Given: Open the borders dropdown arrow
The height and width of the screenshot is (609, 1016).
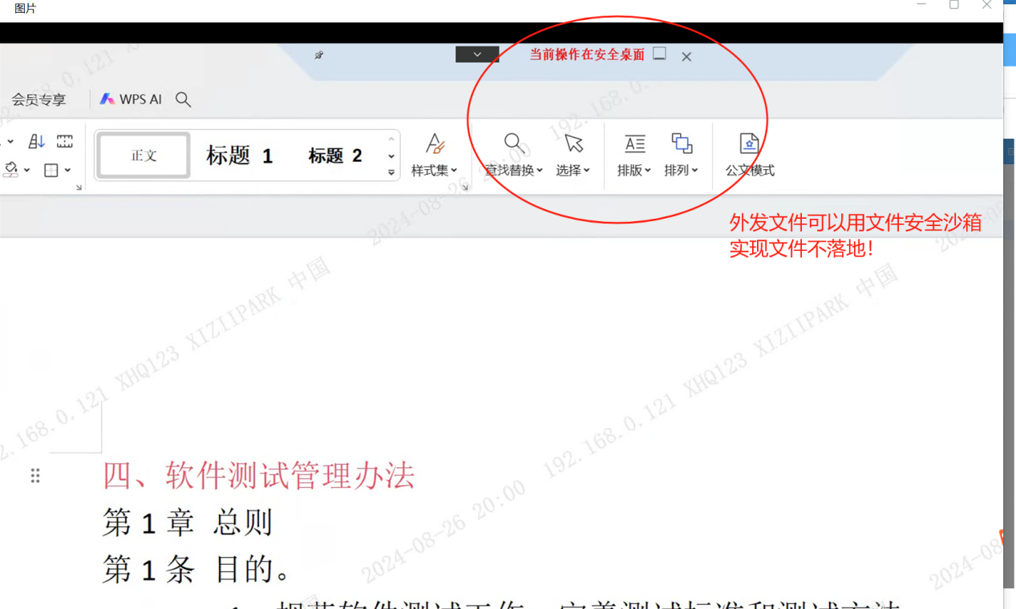Looking at the screenshot, I should click(68, 170).
